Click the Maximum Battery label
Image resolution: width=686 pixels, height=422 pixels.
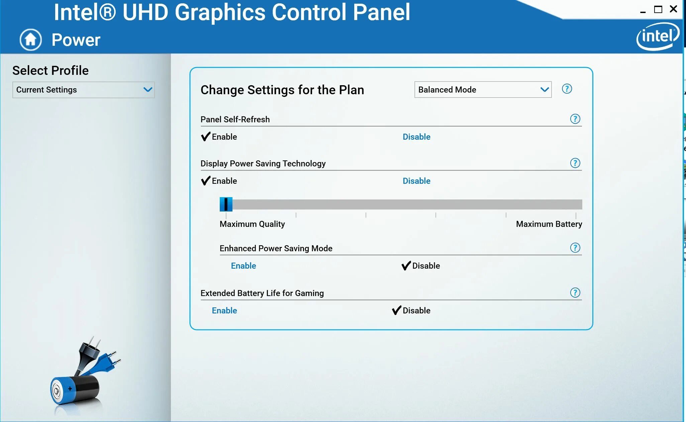(549, 224)
